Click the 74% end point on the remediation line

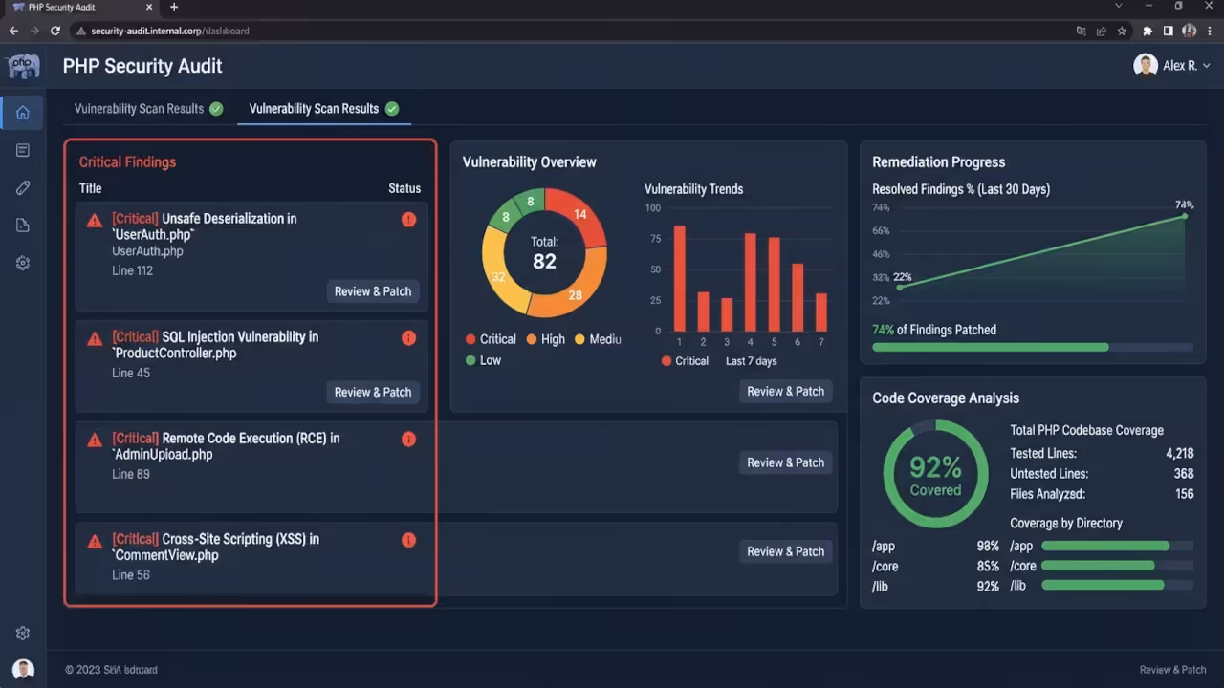[x=1185, y=216]
